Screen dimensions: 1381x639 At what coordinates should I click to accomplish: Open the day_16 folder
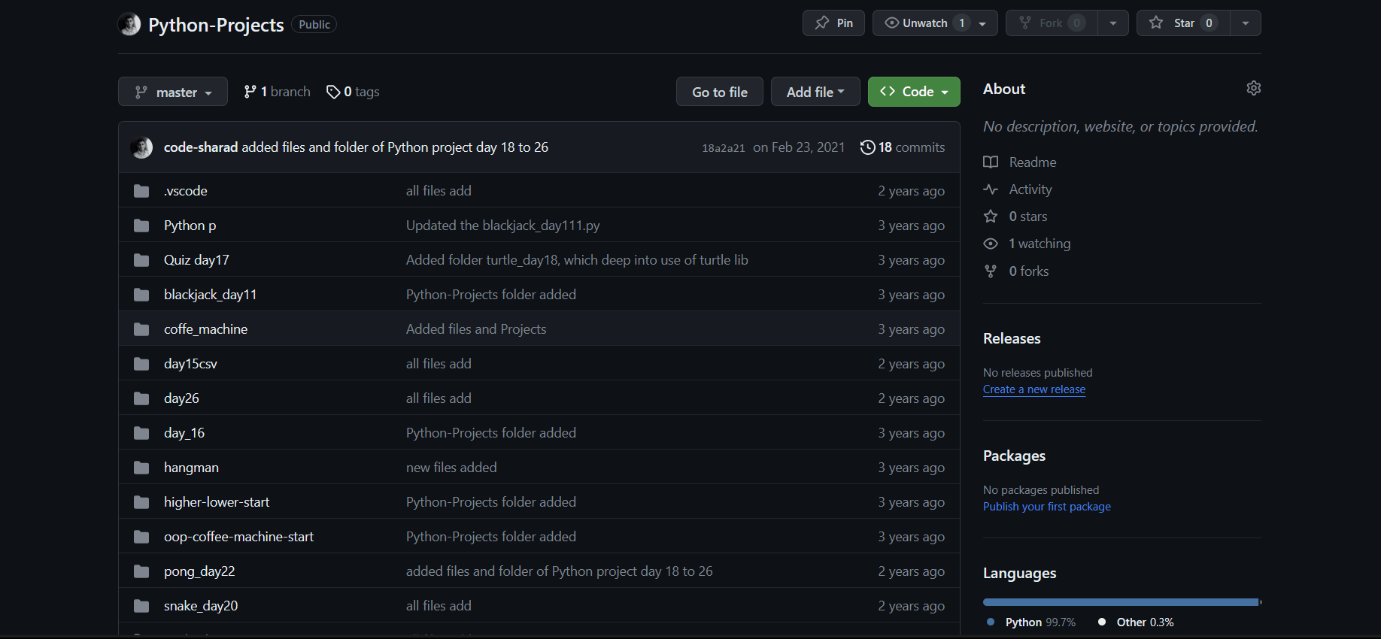pos(184,433)
